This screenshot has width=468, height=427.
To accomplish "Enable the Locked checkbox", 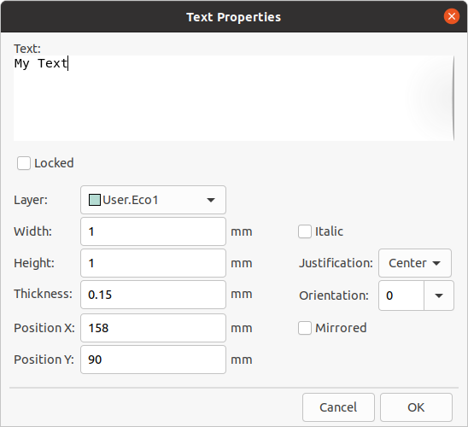I will pyautogui.click(x=24, y=163).
